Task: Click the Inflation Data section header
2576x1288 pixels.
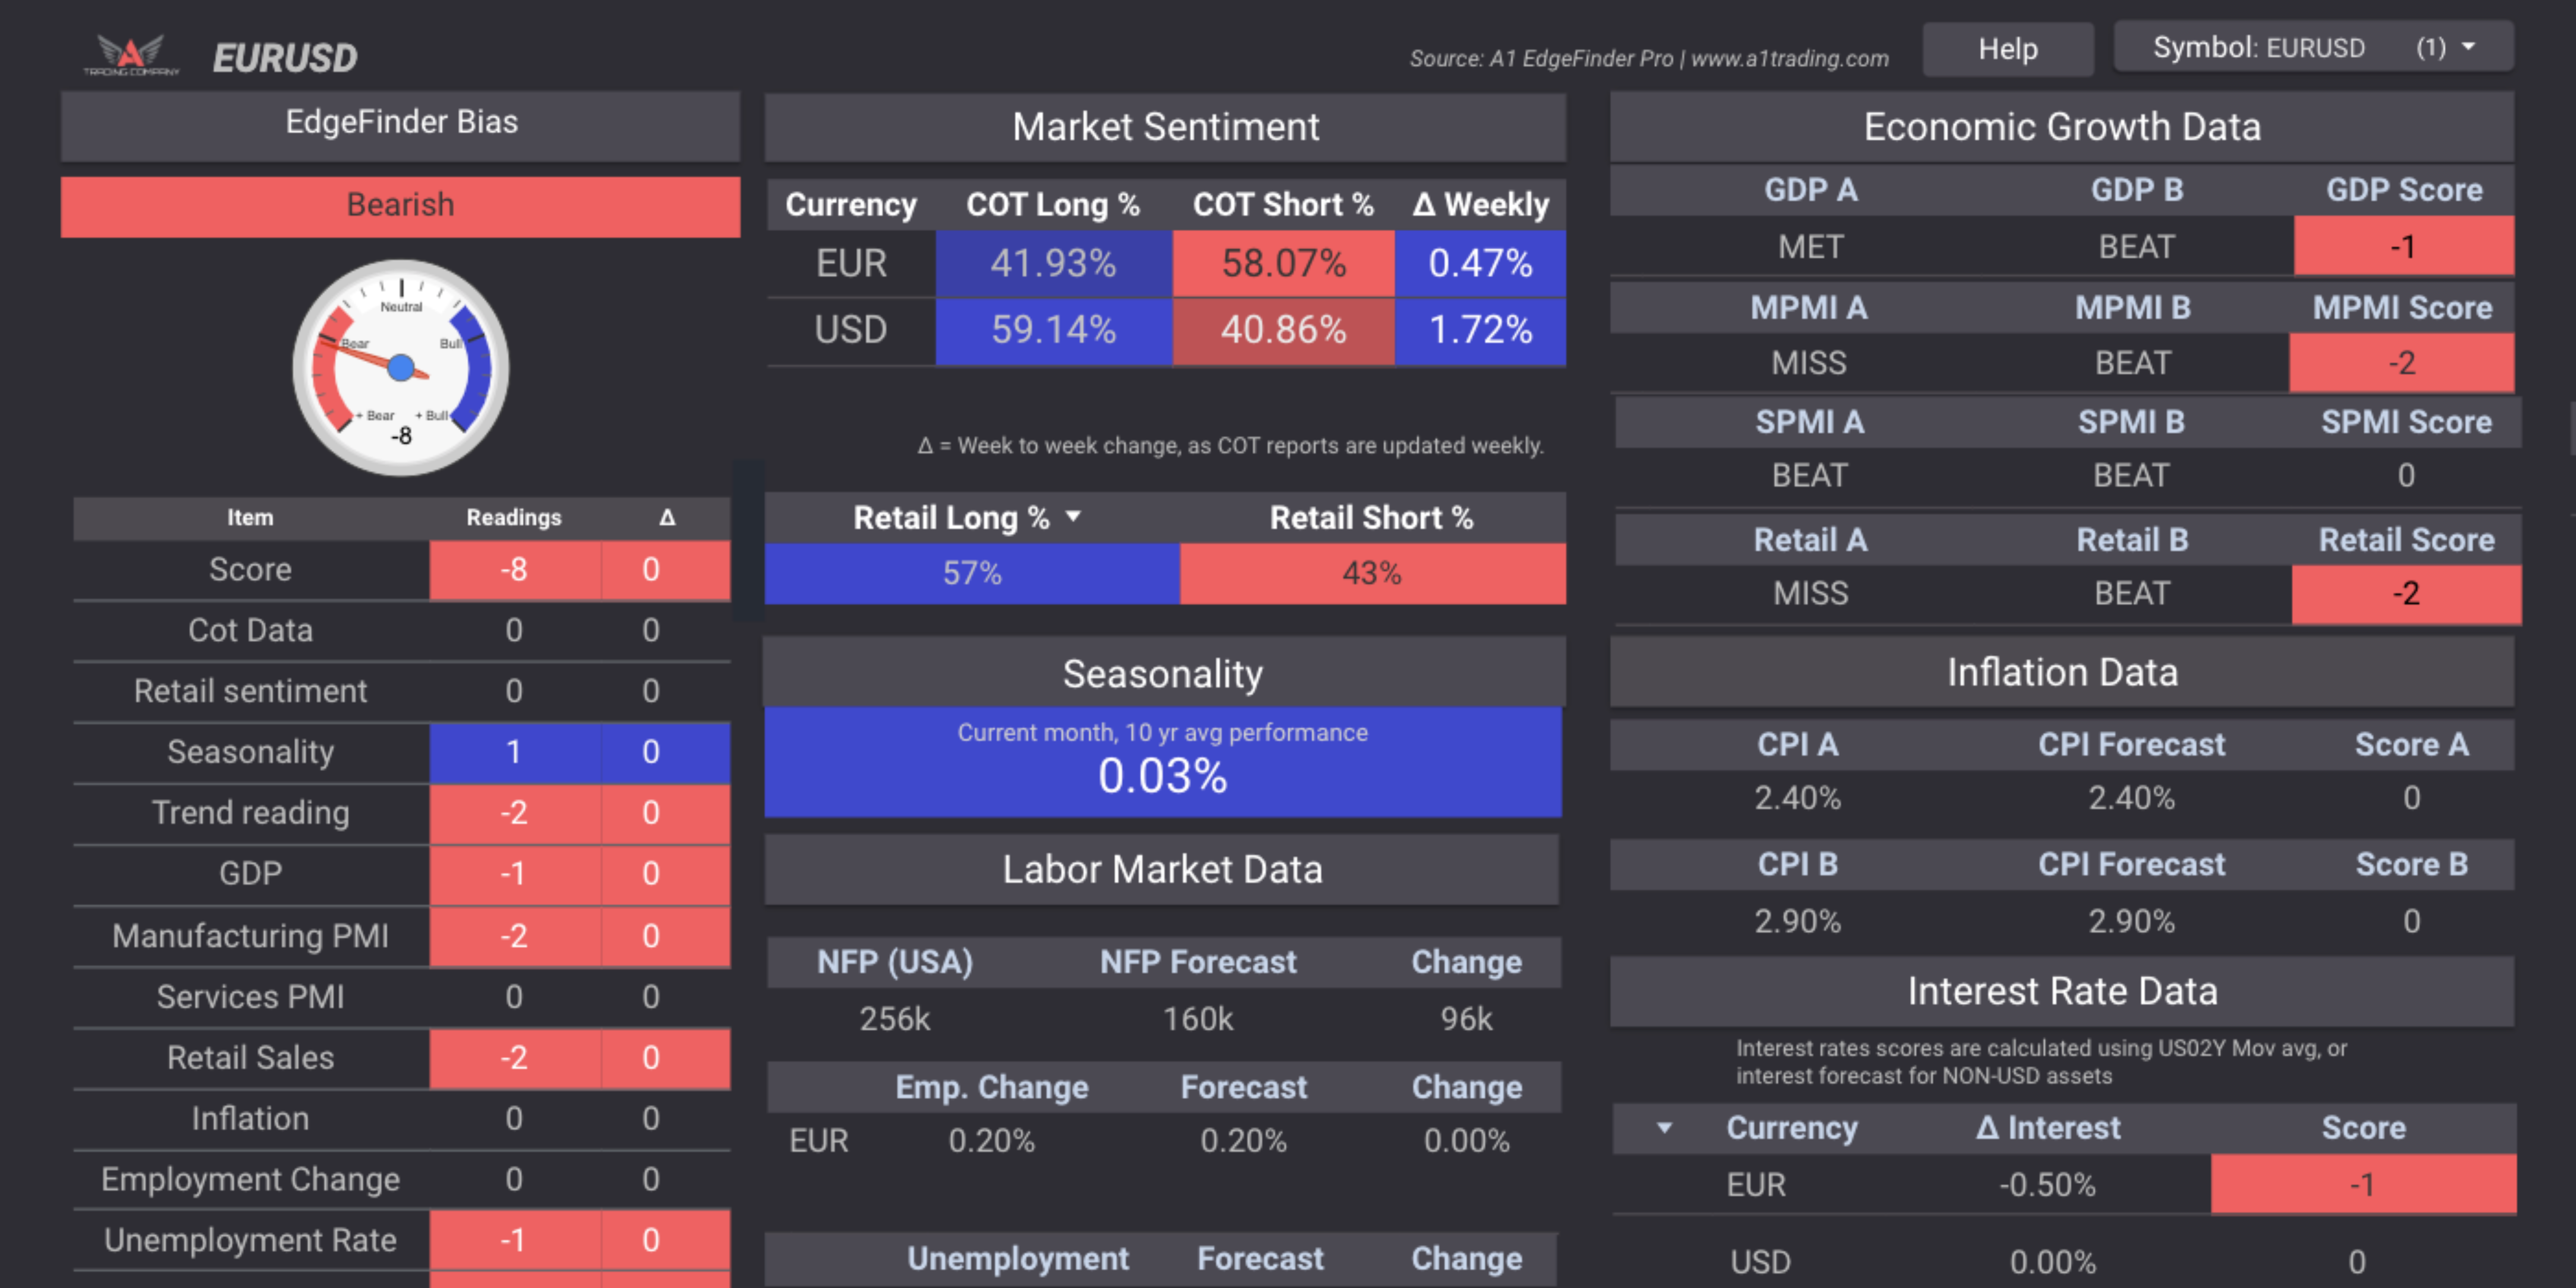Action: point(2062,672)
